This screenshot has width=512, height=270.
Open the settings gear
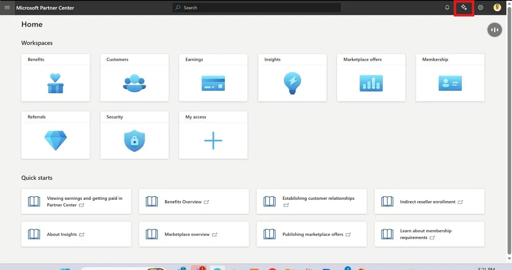click(480, 7)
